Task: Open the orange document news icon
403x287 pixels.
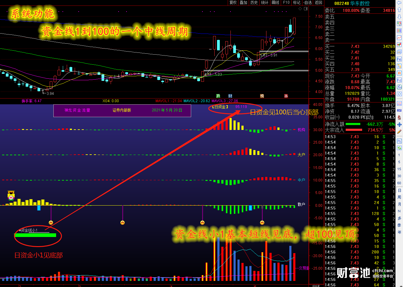Action: (x=399, y=73)
